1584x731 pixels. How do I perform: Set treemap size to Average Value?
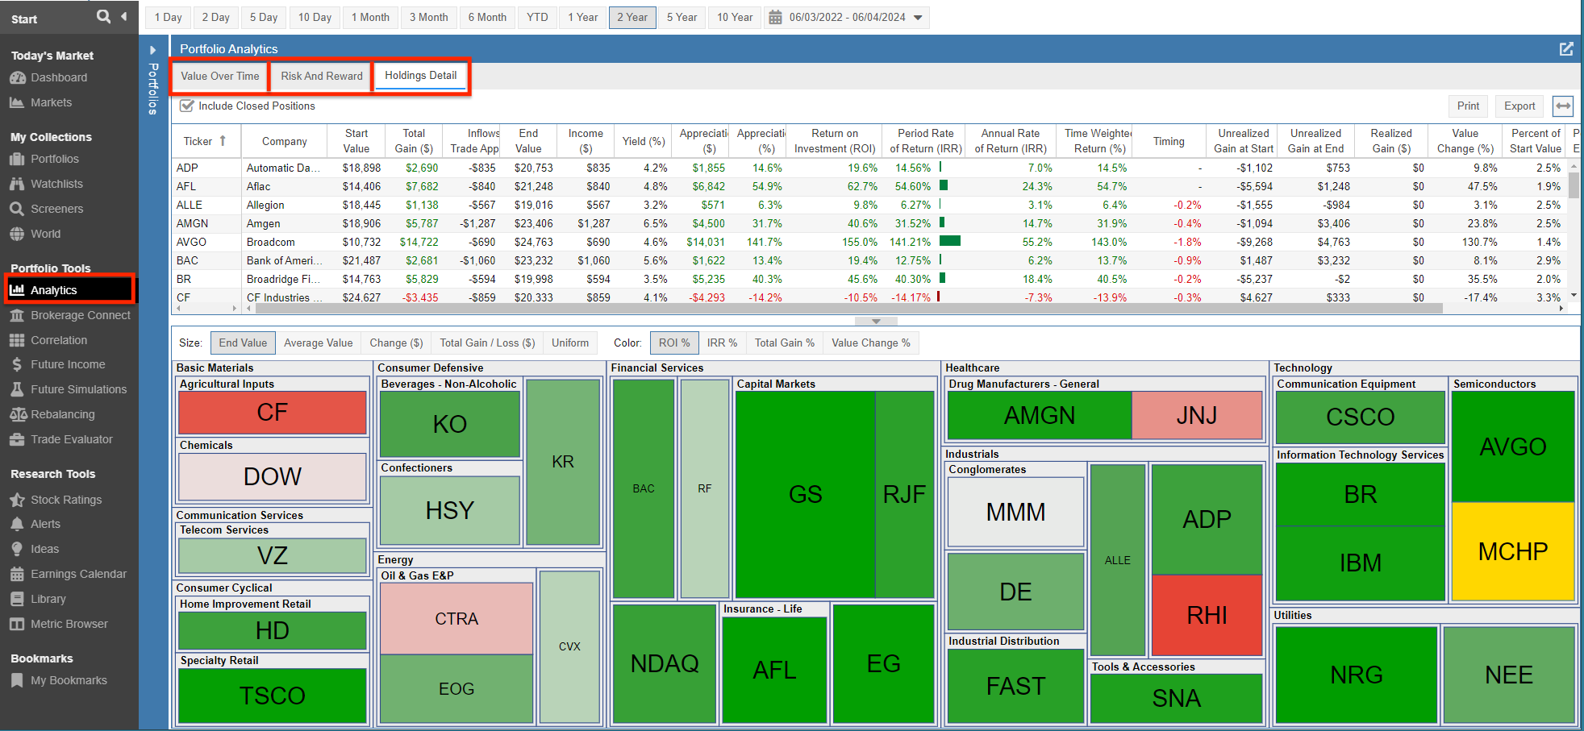tap(319, 343)
